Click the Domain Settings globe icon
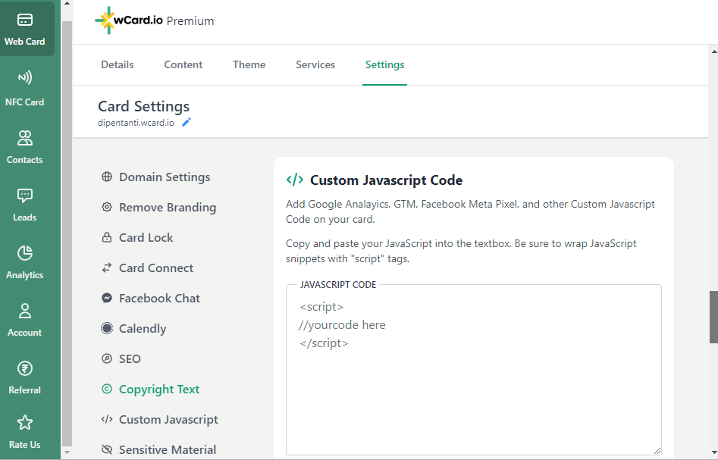 point(107,177)
